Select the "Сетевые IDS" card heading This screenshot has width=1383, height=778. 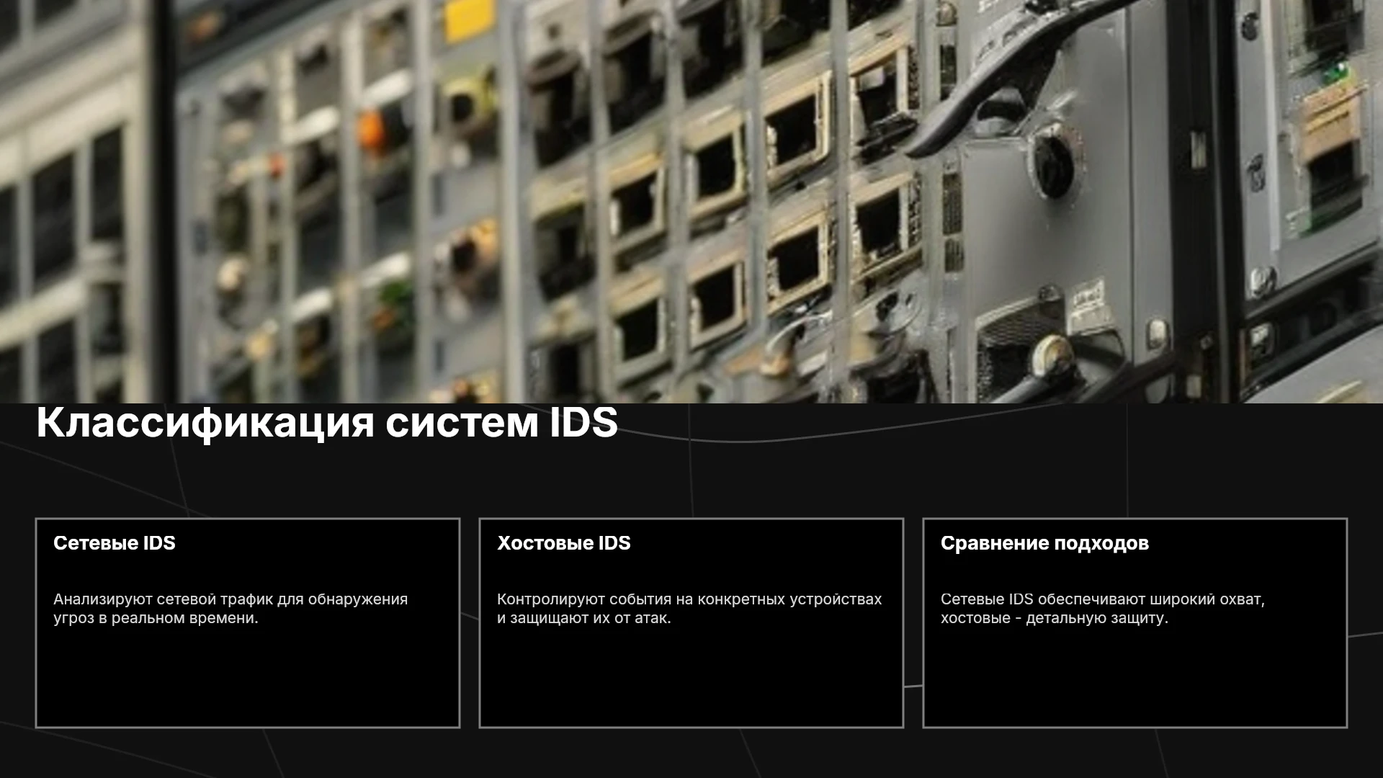[115, 543]
